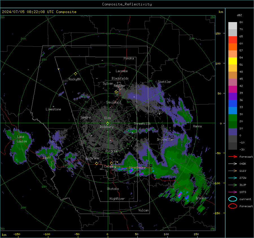Click the magenta 18TS arrow icon
This screenshot has width=254, height=238.
pyautogui.click(x=233, y=192)
